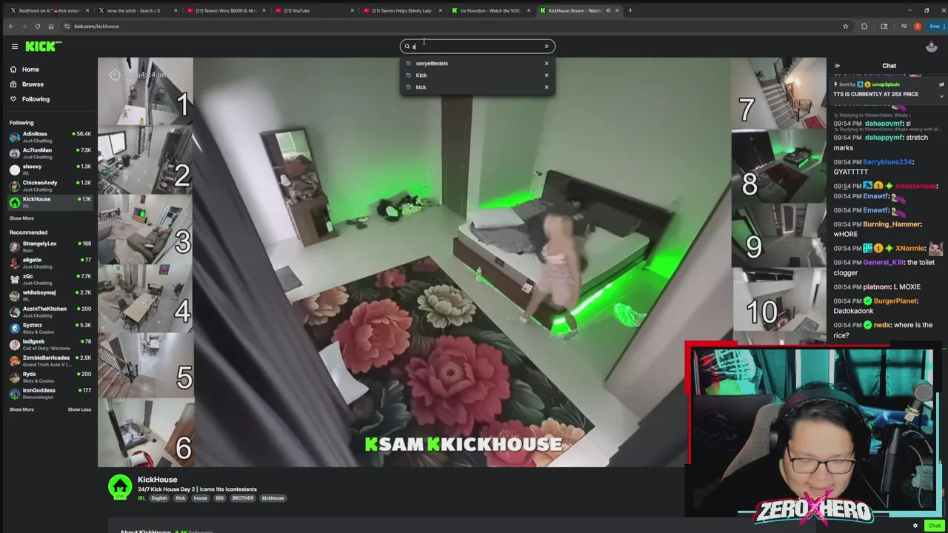Select KickHouse channel in sidebar

[49, 201]
